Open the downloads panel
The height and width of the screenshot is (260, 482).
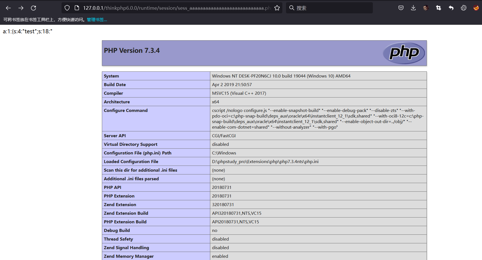[x=414, y=8]
